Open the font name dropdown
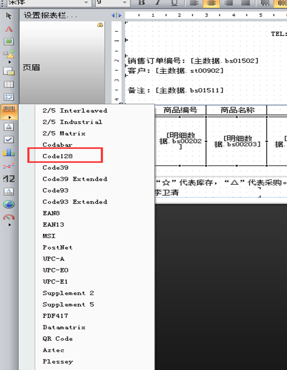Image resolution: width=287 pixels, height=370 pixels. click(x=86, y=3)
